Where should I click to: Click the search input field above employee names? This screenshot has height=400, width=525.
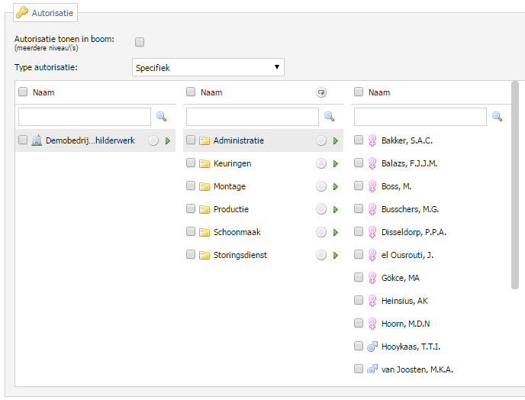pyautogui.click(x=420, y=116)
